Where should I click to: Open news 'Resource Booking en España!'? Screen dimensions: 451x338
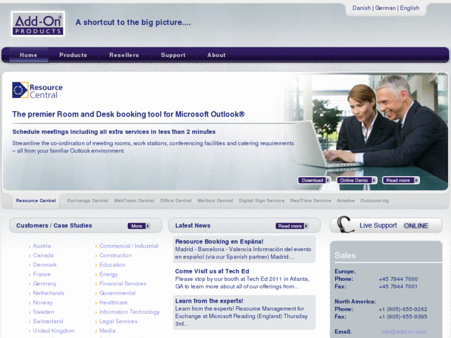point(219,242)
